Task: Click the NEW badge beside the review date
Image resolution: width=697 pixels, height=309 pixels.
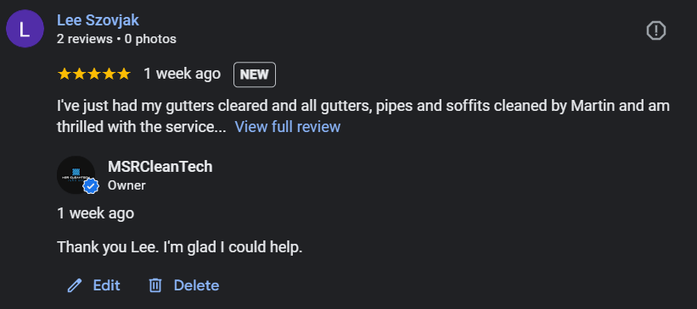Action: (x=255, y=74)
